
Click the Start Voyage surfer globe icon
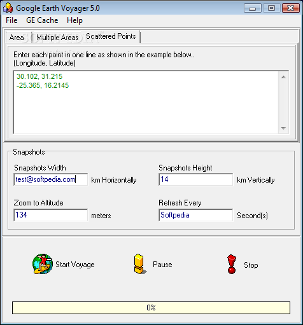[43, 264]
